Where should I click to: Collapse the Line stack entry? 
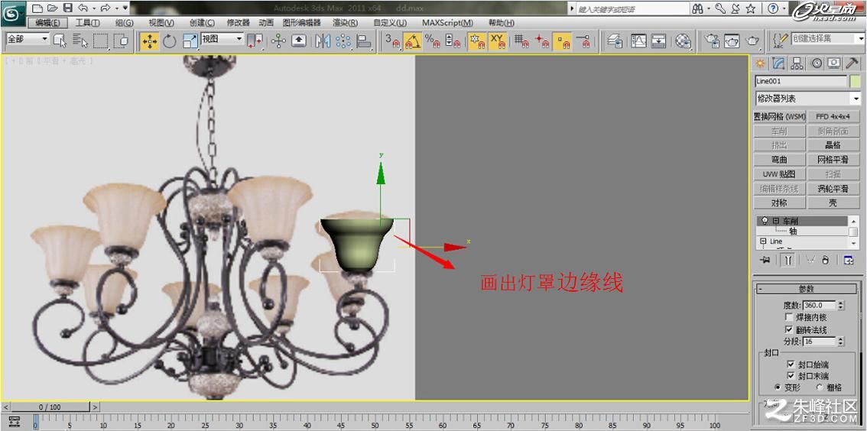pyautogui.click(x=763, y=241)
